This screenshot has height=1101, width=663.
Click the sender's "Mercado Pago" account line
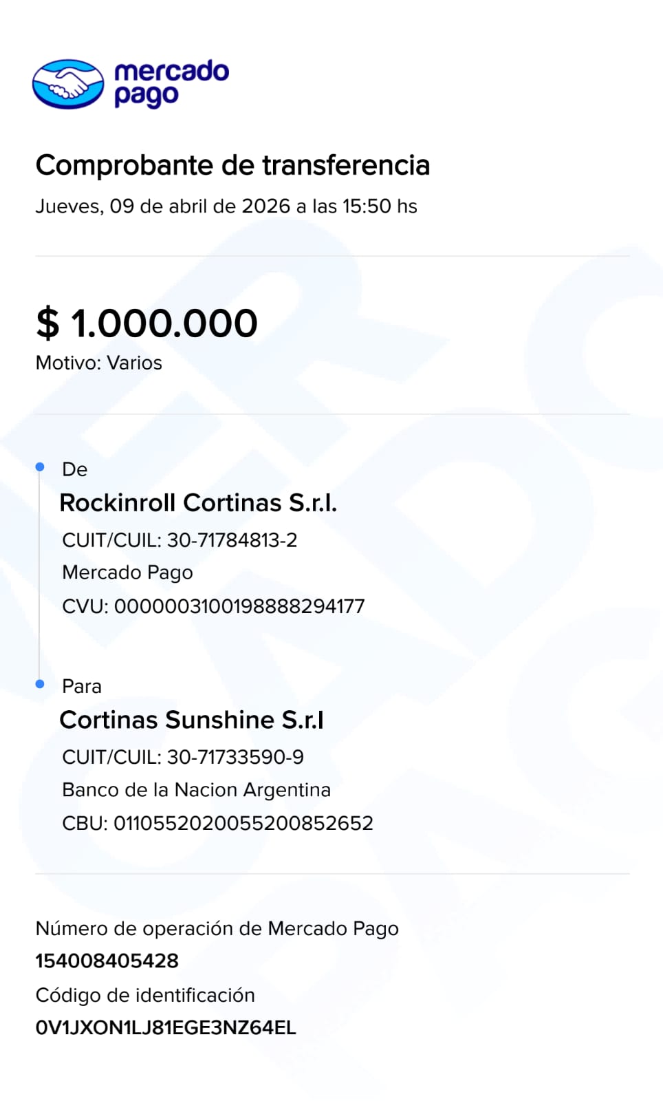tap(127, 573)
